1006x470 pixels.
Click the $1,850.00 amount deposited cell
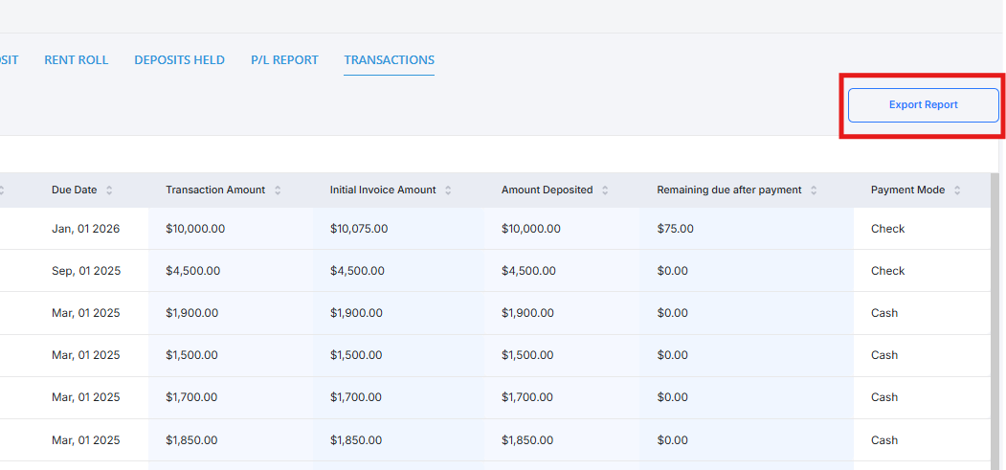(x=527, y=440)
